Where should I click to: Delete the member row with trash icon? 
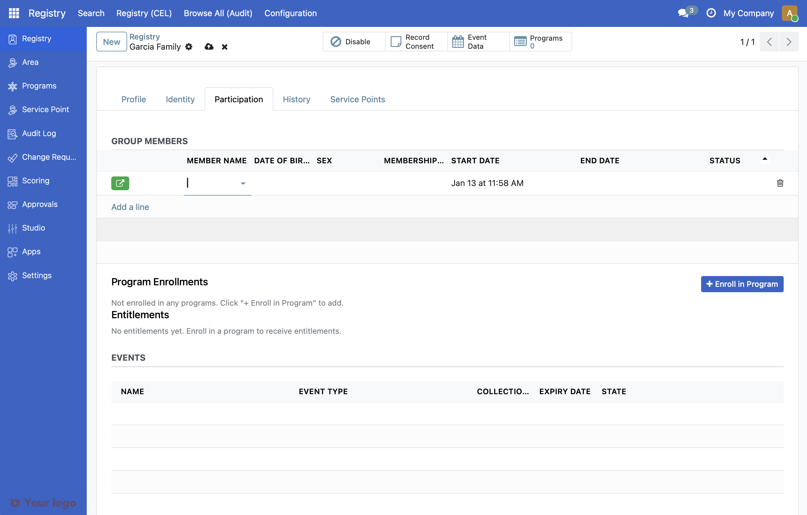coord(780,183)
